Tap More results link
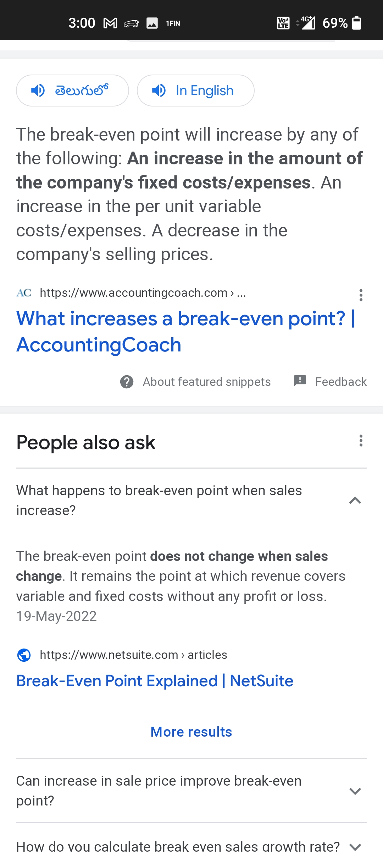 191,732
